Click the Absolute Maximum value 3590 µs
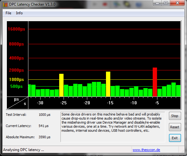 44,137
